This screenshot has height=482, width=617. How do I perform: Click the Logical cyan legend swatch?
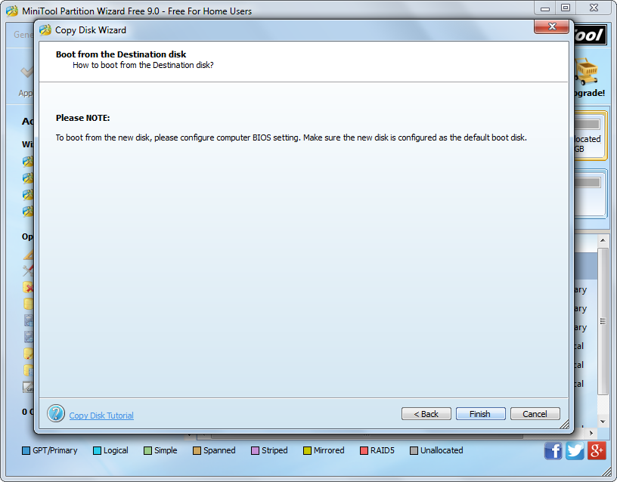point(97,450)
